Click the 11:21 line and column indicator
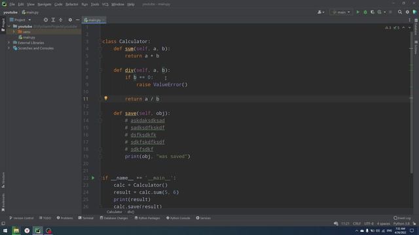Viewport: 419px width, 235px height. tap(345, 223)
